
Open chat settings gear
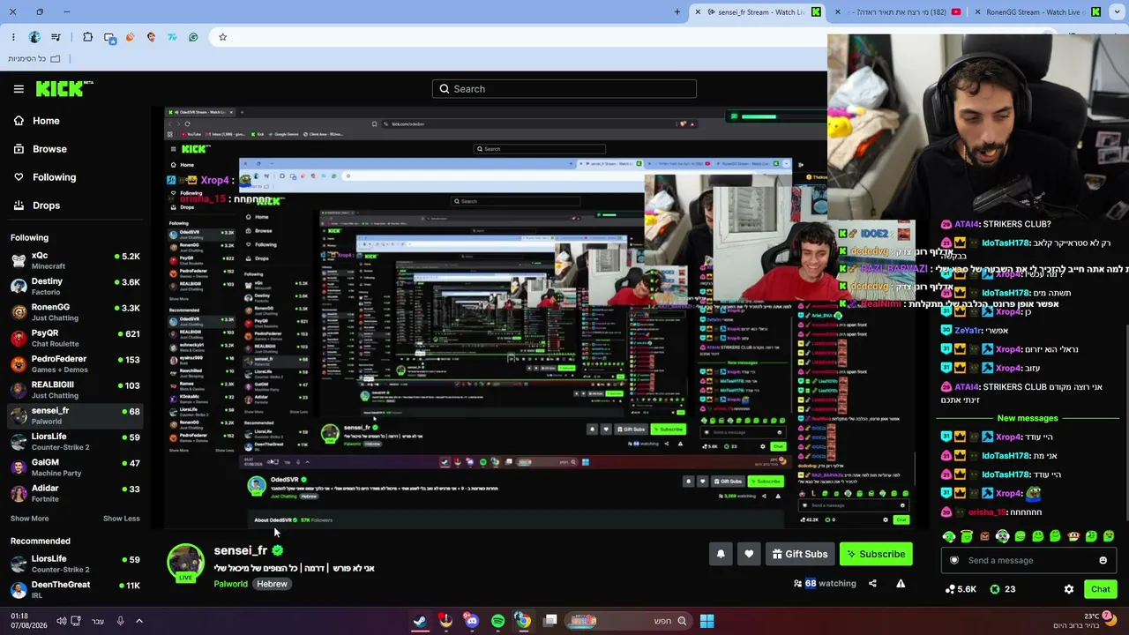[x=1069, y=589]
